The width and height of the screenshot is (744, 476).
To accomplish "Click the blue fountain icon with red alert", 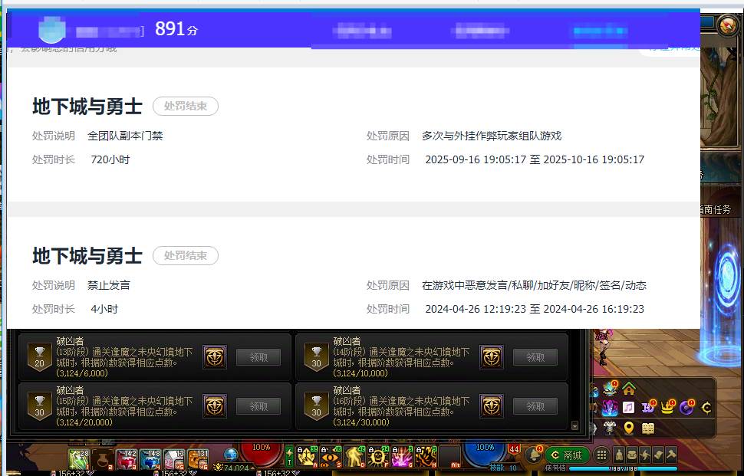I will coord(610,389).
